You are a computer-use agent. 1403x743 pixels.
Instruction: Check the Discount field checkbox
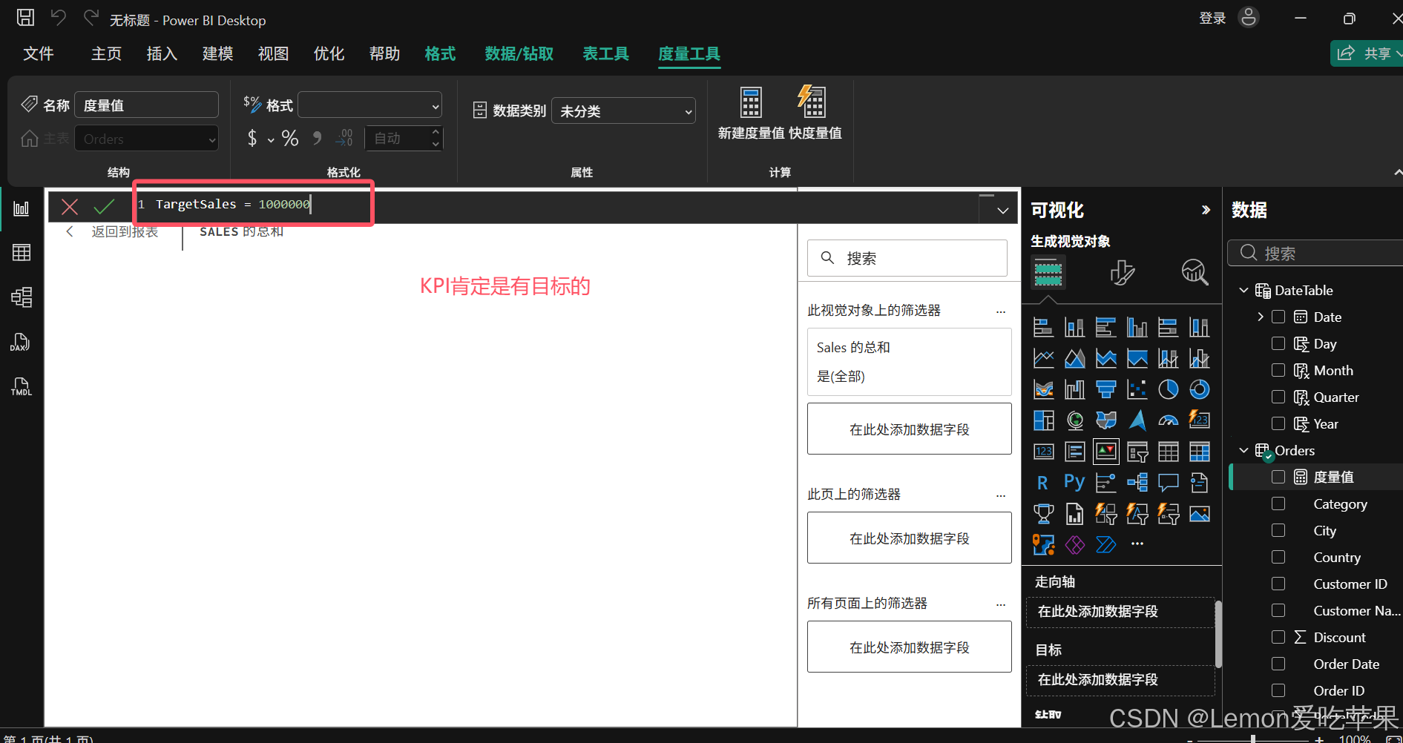point(1278,637)
